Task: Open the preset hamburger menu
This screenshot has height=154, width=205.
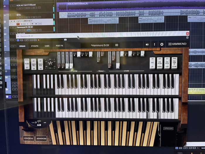Action: pyautogui.click(x=117, y=45)
